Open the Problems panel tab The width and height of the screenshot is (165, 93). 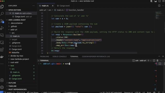(x=44, y=57)
